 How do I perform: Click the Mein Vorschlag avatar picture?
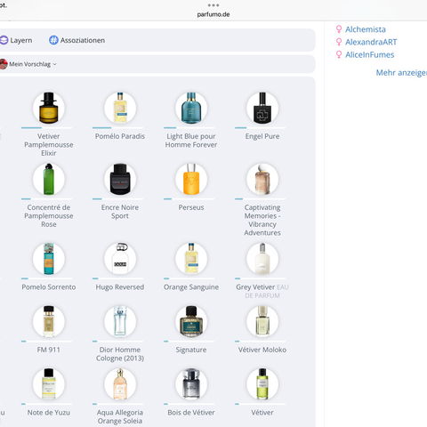click(4, 64)
